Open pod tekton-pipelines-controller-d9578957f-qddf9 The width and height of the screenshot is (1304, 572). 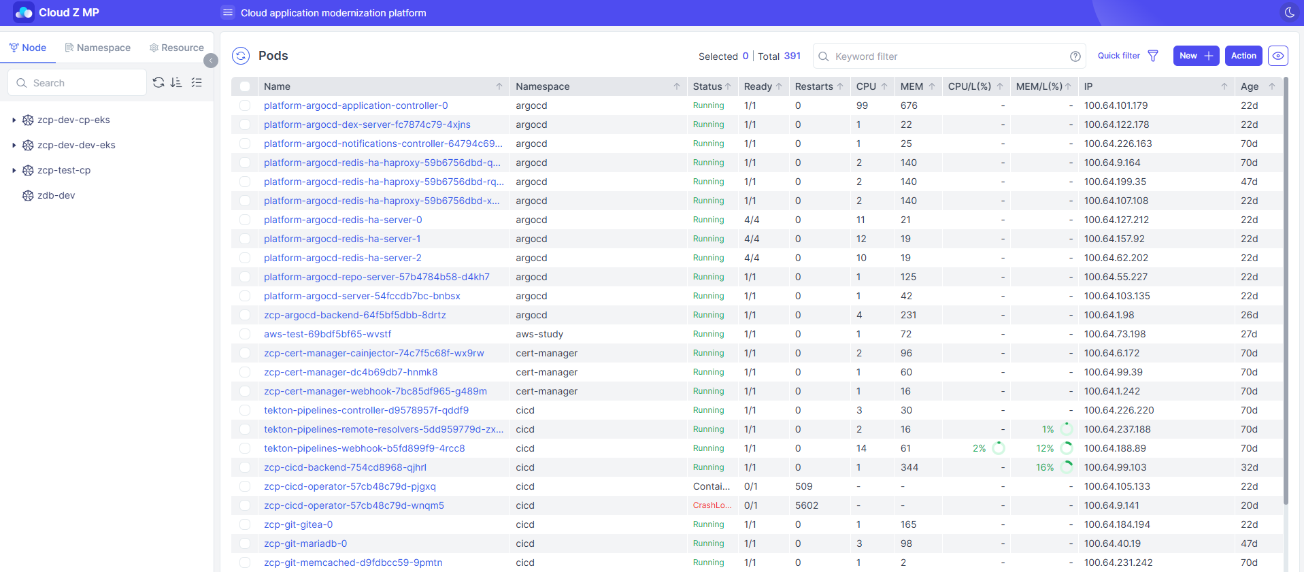[366, 410]
